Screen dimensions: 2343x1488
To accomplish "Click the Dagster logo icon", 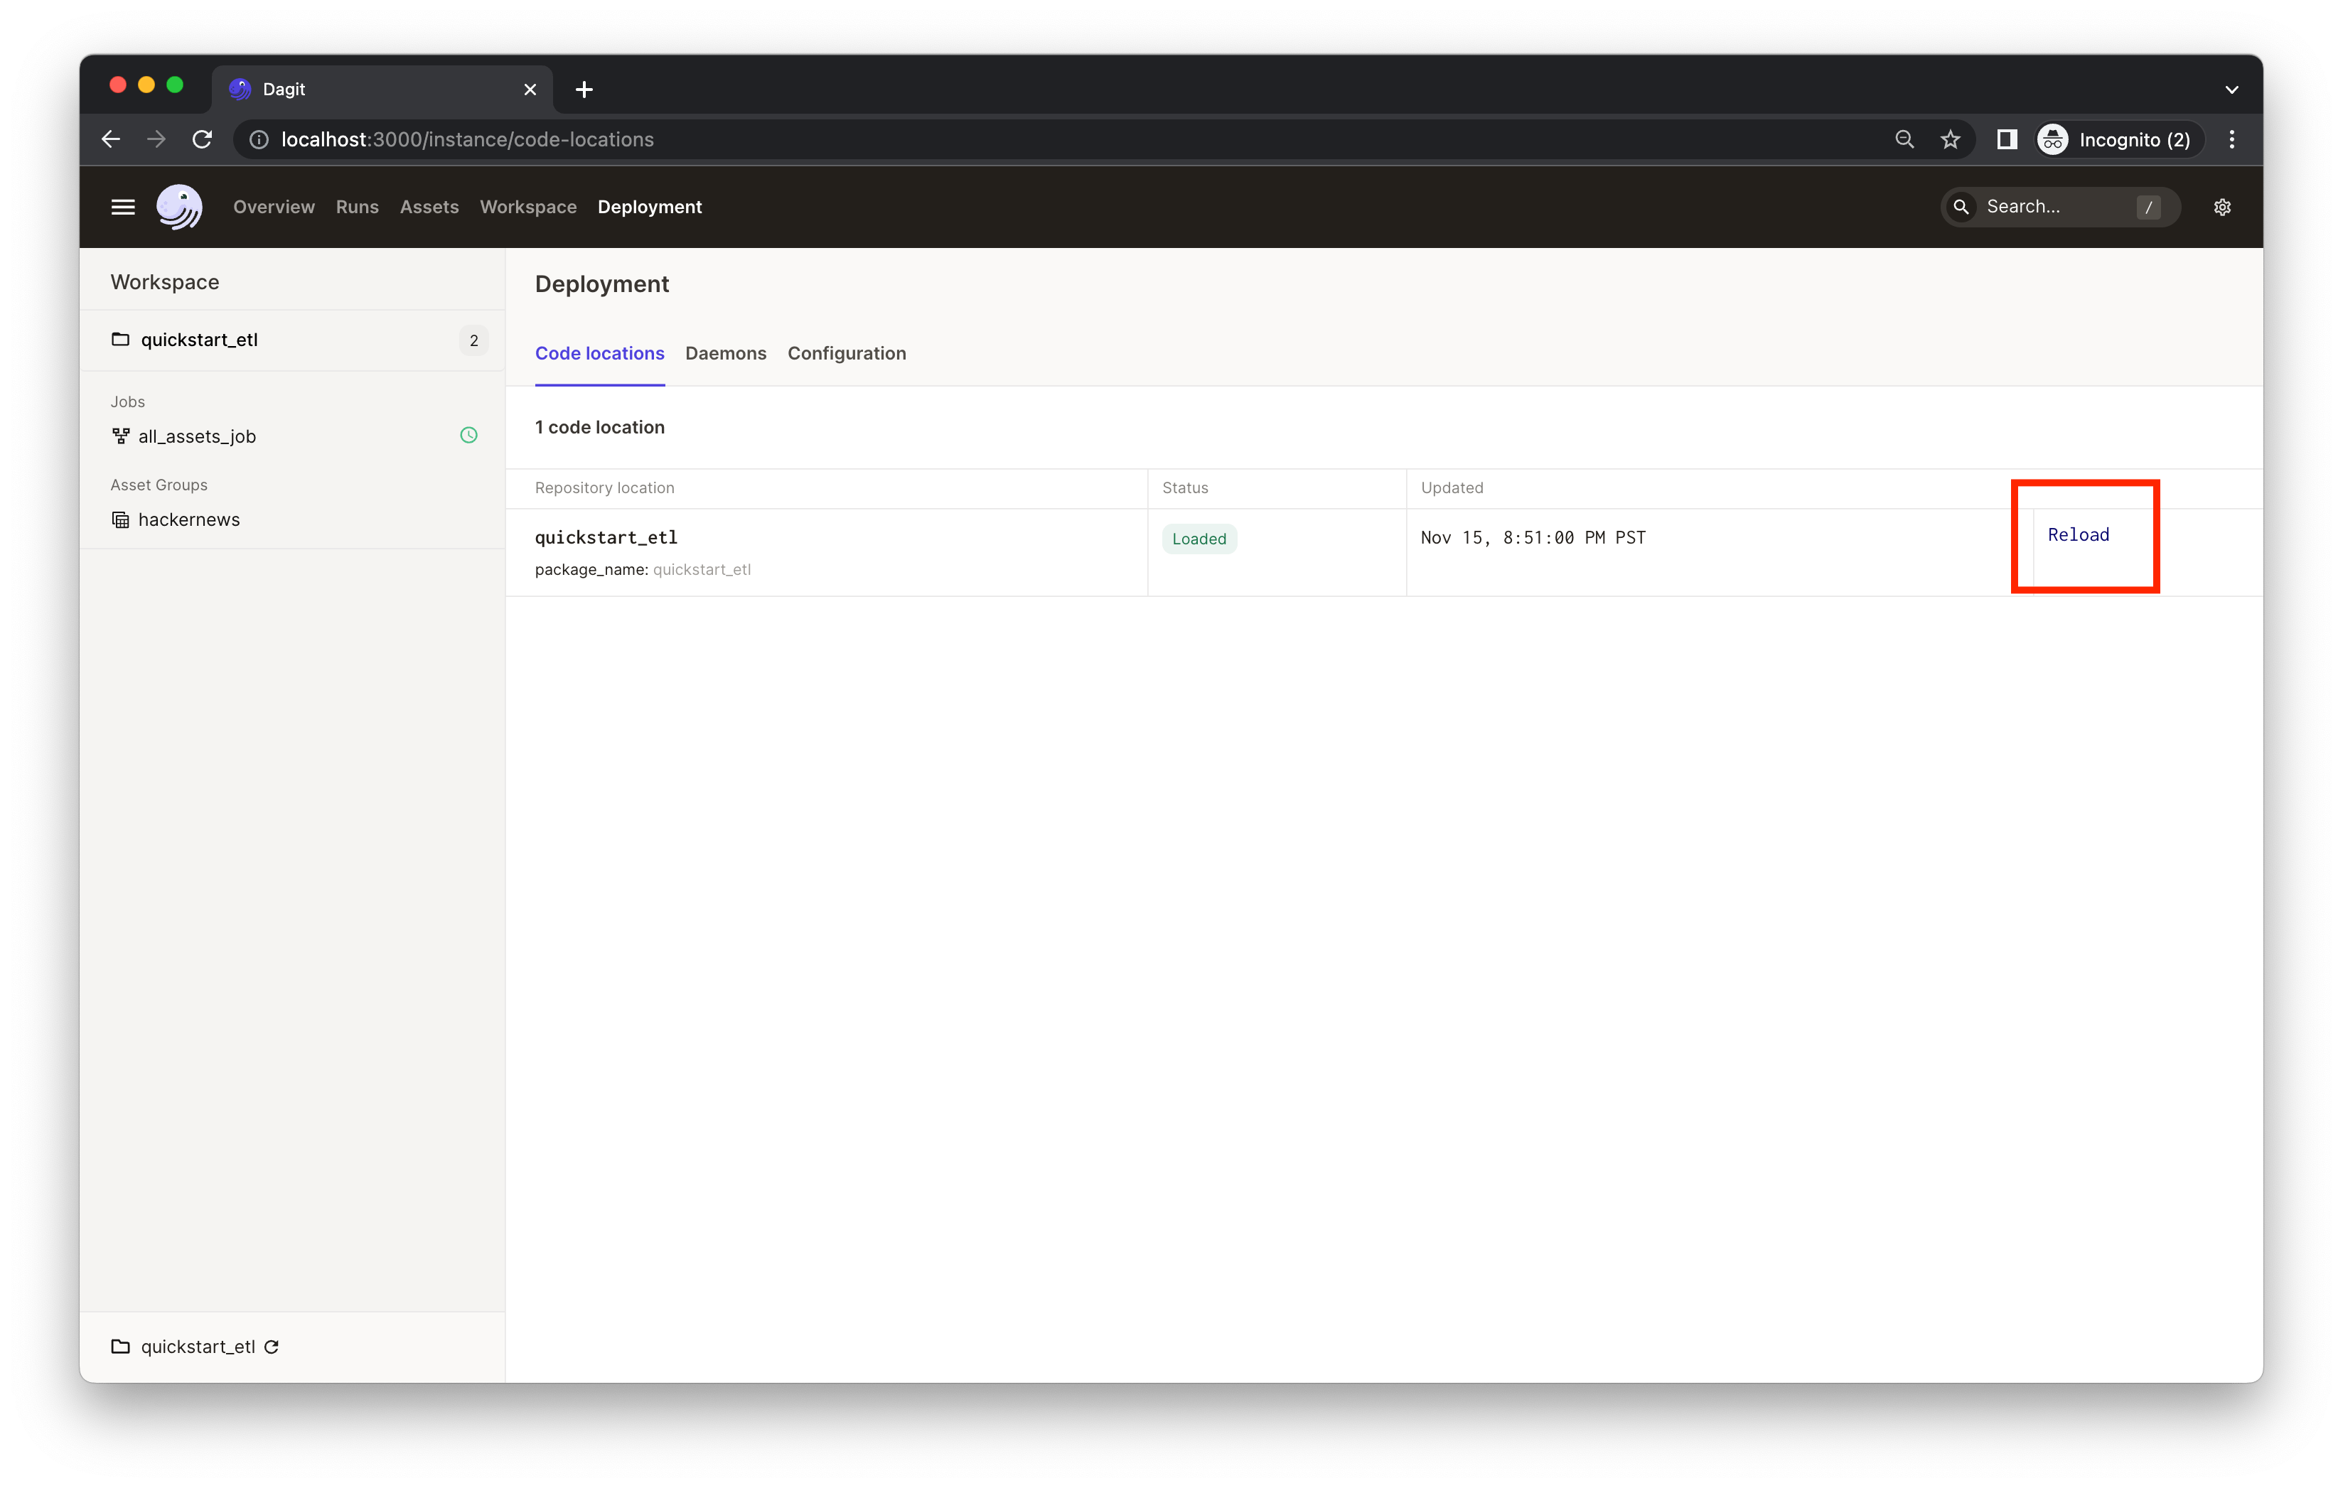I will click(x=179, y=207).
